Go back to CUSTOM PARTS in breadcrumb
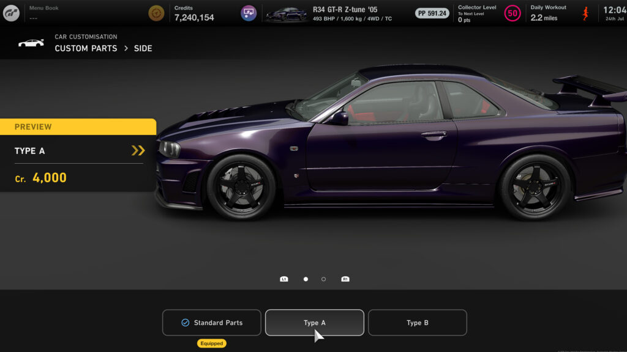Viewport: 627px width, 352px height. click(86, 48)
